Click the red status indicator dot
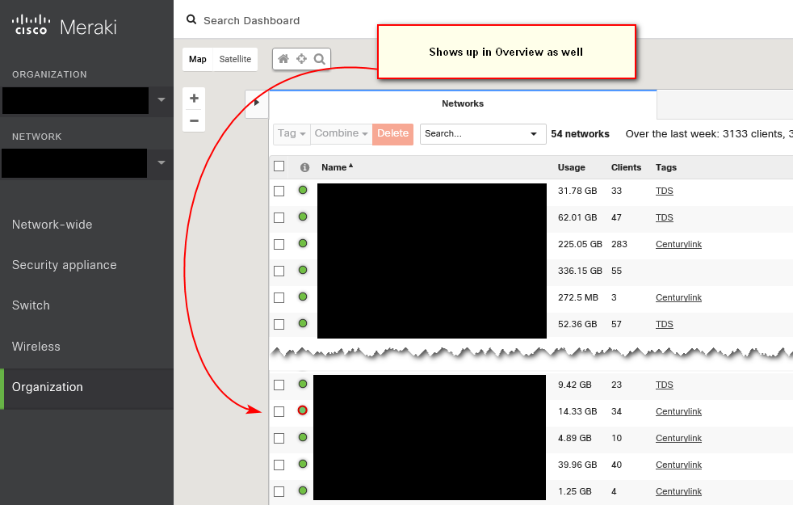793x505 pixels. click(302, 410)
